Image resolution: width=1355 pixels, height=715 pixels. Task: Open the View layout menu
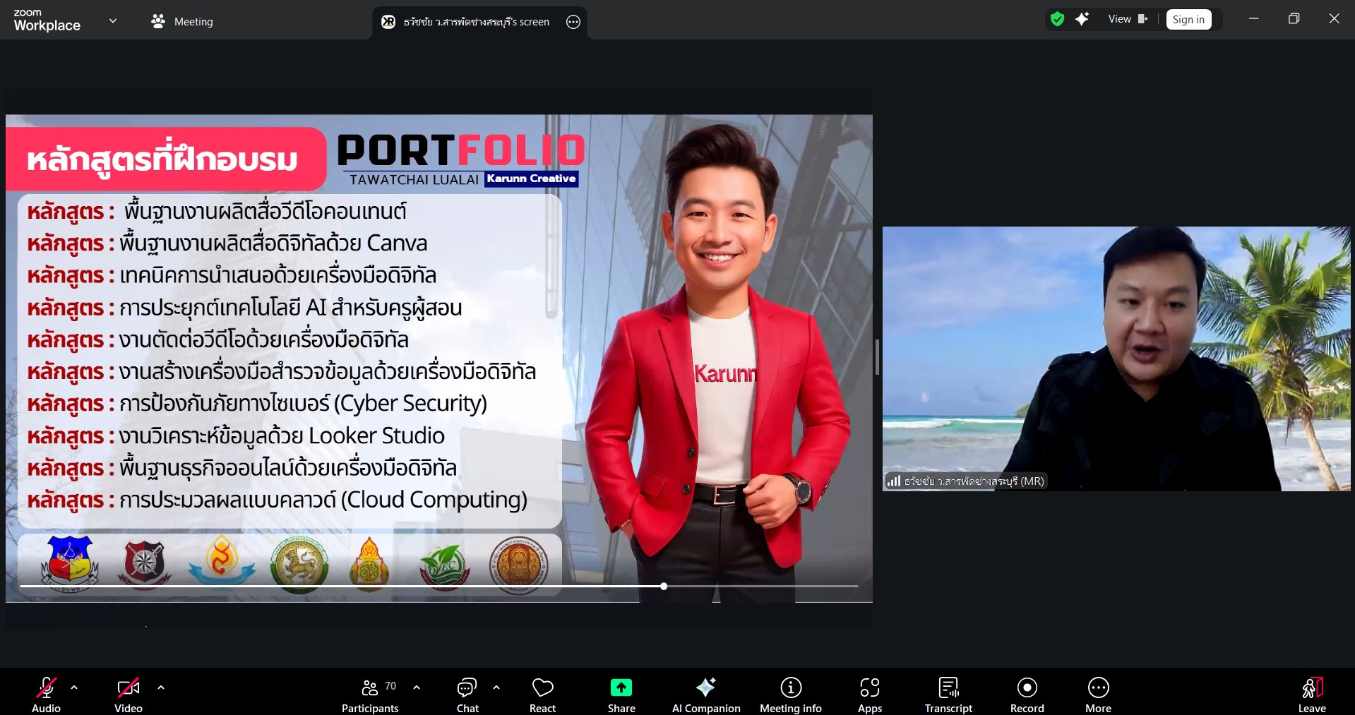click(1128, 19)
